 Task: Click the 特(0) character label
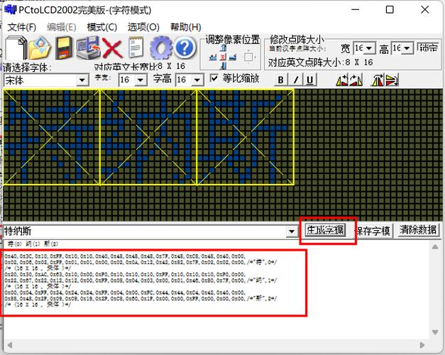click(x=14, y=244)
